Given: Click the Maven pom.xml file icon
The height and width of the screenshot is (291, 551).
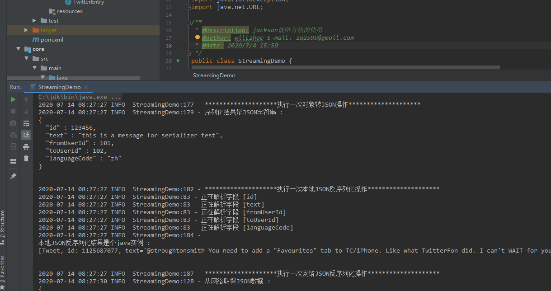Looking at the screenshot, I should [x=36, y=40].
